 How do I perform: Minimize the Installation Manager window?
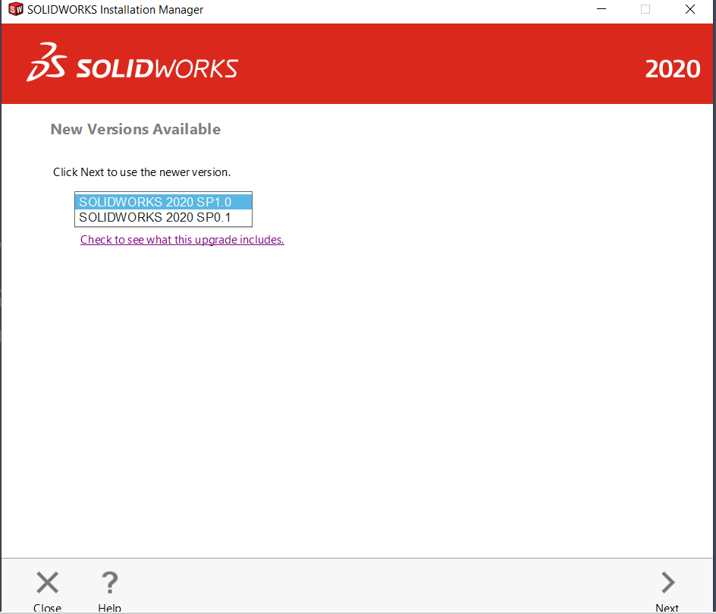pyautogui.click(x=601, y=9)
